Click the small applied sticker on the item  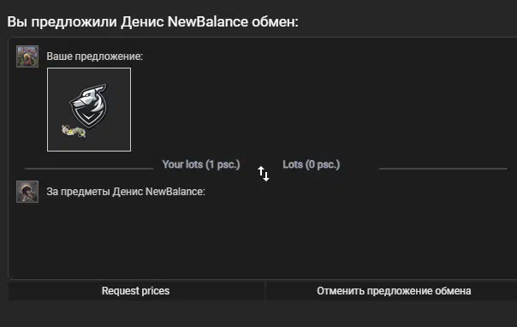[x=74, y=131]
